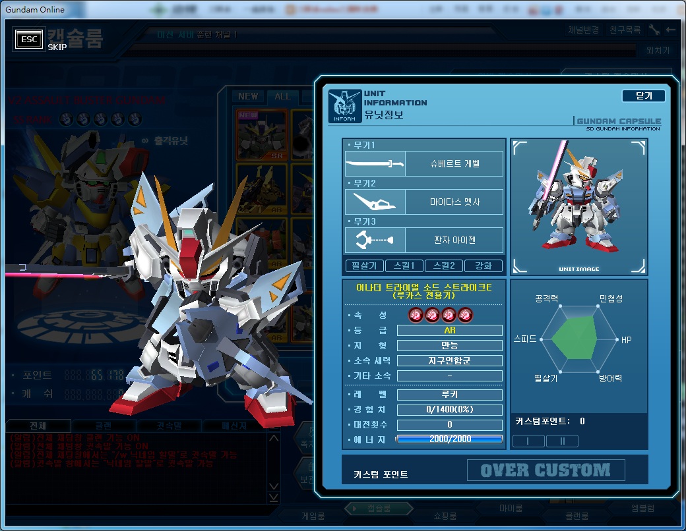The height and width of the screenshot is (531, 686).
Task: Click the wrench settings icon
Action: click(654, 30)
